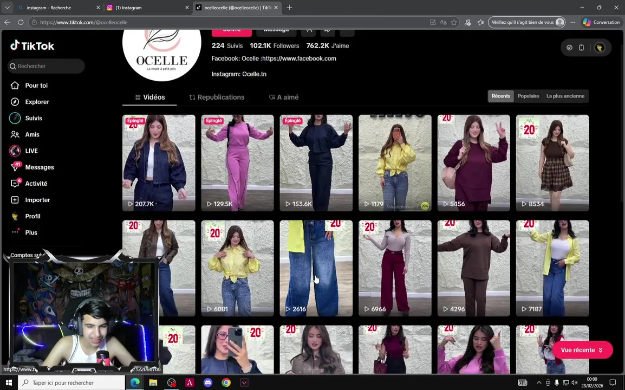Open Profil in the sidebar
The width and height of the screenshot is (625, 390).
point(25,216)
